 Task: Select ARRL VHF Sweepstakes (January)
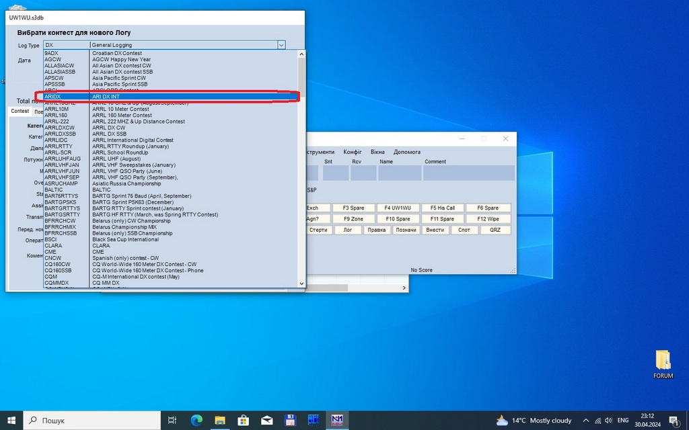point(171,165)
